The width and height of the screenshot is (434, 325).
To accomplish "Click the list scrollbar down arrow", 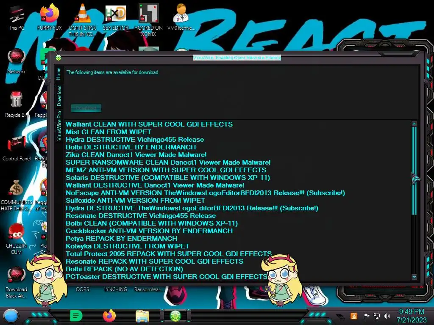I will (414, 277).
